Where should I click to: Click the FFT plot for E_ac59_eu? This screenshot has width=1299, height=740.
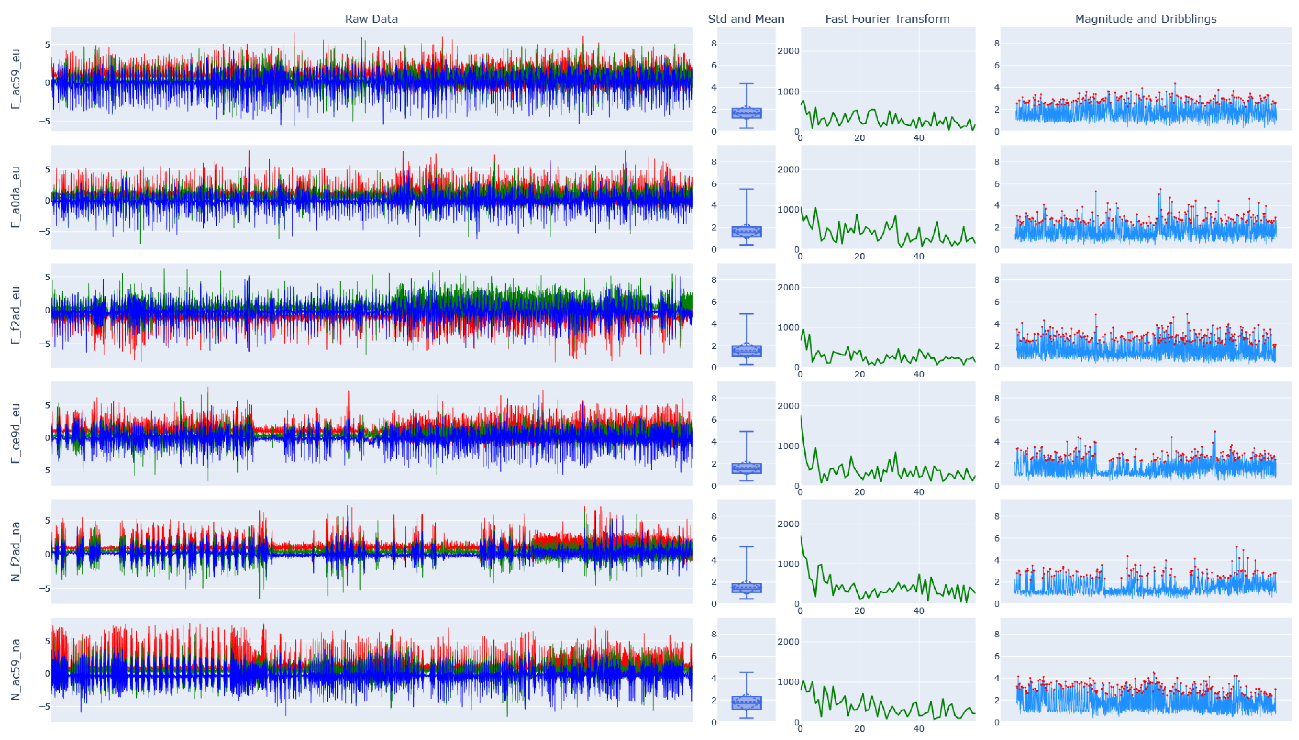[888, 79]
